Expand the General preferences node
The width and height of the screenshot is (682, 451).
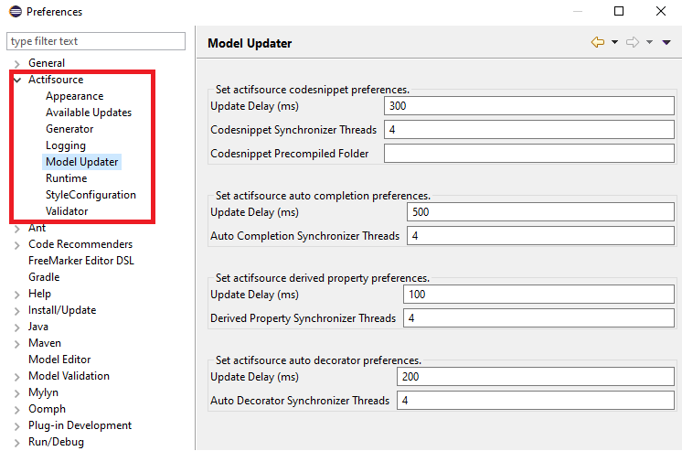17,63
